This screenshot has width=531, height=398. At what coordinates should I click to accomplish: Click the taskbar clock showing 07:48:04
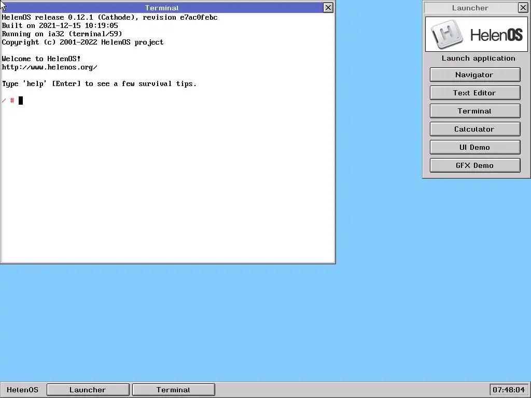(509, 390)
